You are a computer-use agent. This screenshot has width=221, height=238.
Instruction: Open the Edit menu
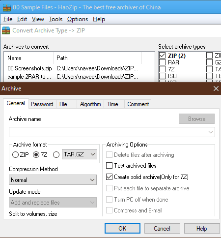point(22,19)
